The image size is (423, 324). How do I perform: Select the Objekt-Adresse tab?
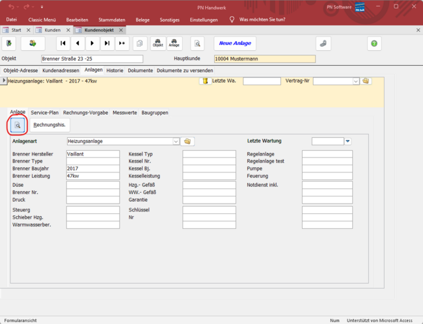point(21,70)
